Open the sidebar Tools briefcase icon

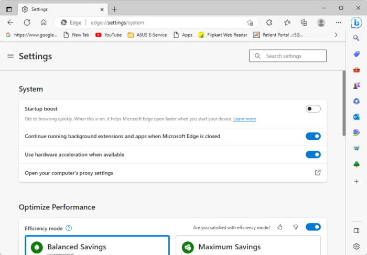[x=357, y=70]
